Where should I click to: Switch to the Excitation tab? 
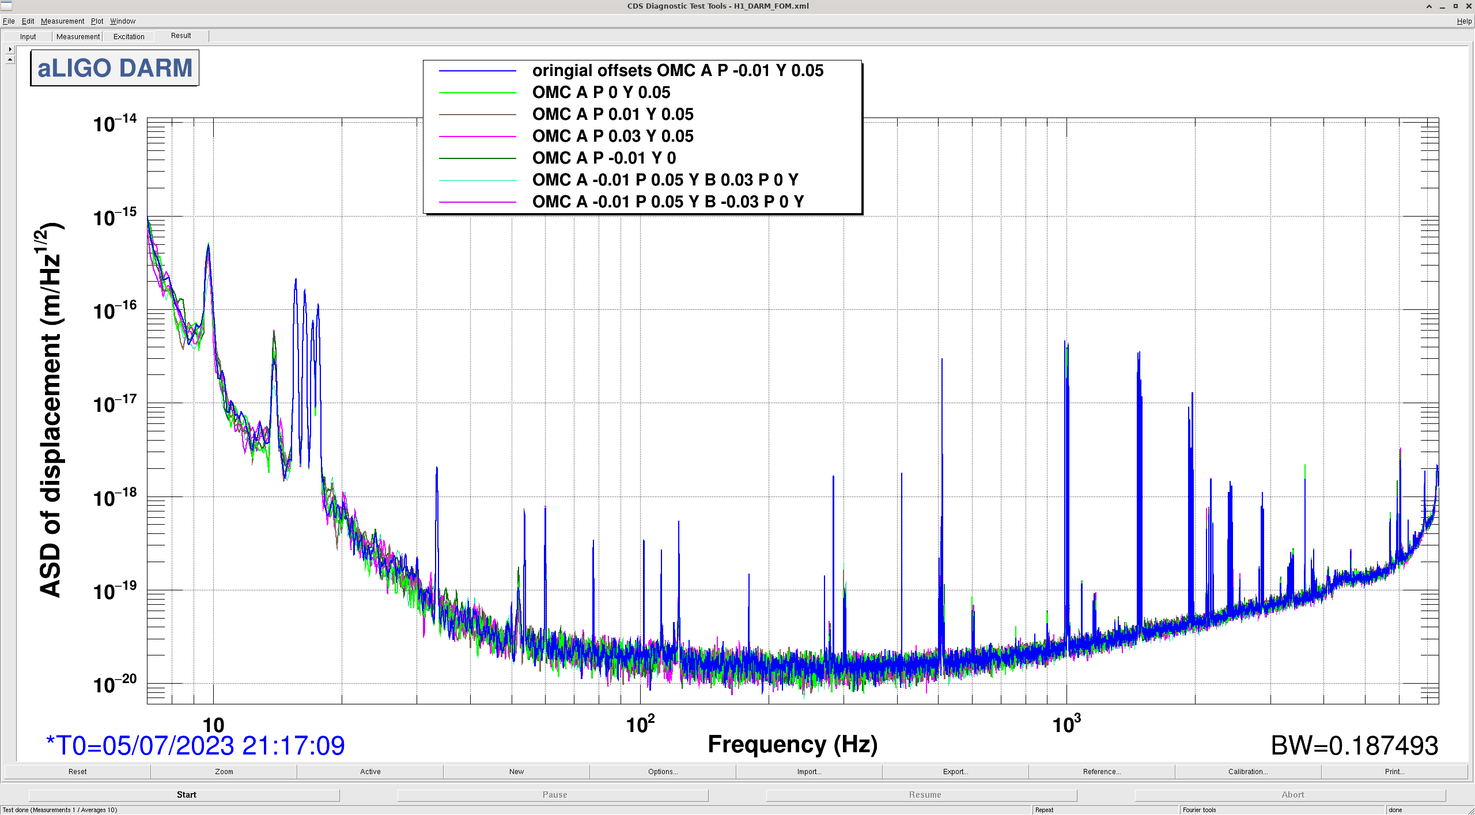coord(128,37)
